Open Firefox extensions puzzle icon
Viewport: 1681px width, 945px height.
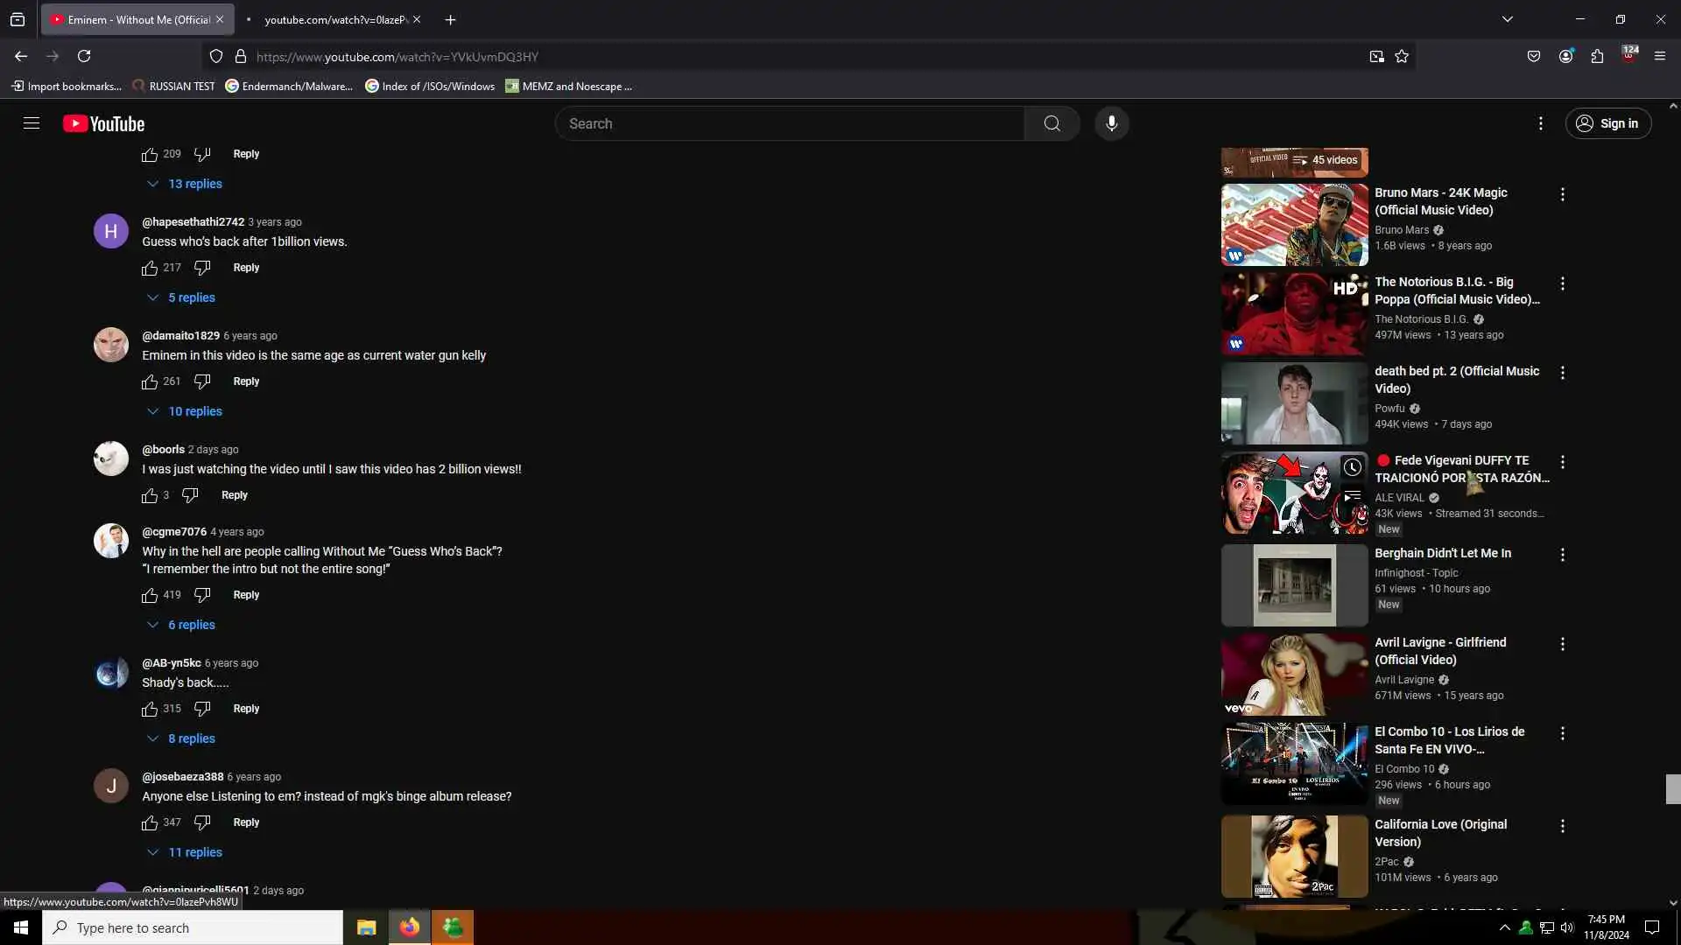click(1597, 57)
